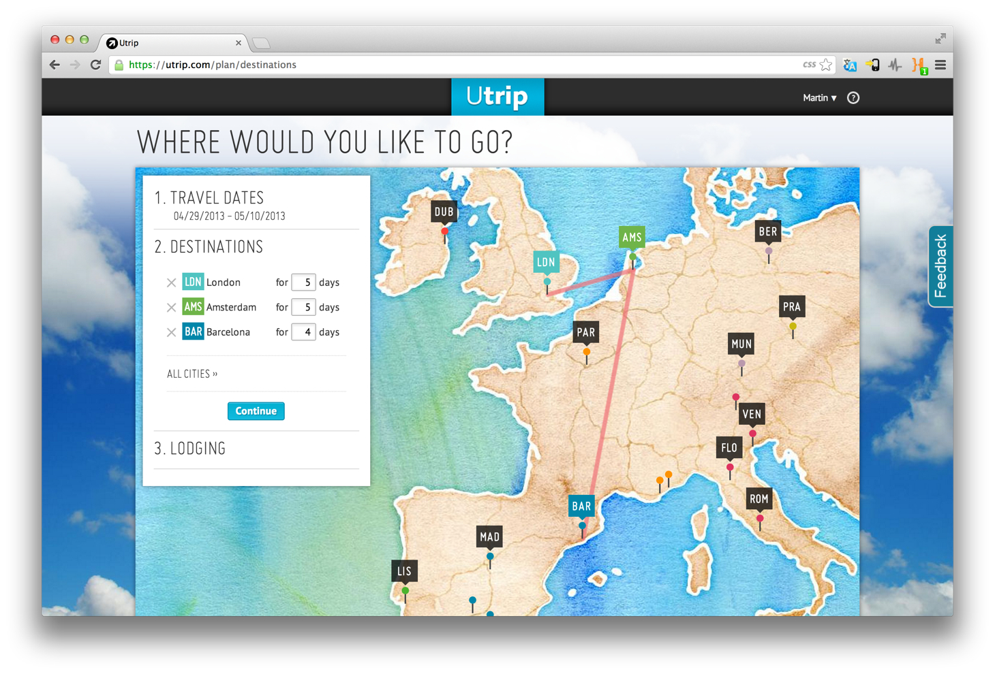The height and width of the screenshot is (674, 995).
Task: Bookmark the page using the star icon
Action: tap(825, 64)
